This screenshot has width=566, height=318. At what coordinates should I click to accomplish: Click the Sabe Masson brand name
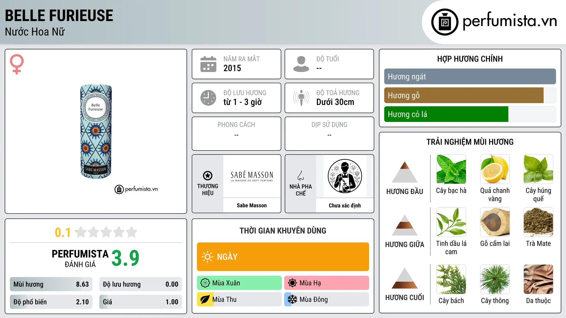pos(252,205)
